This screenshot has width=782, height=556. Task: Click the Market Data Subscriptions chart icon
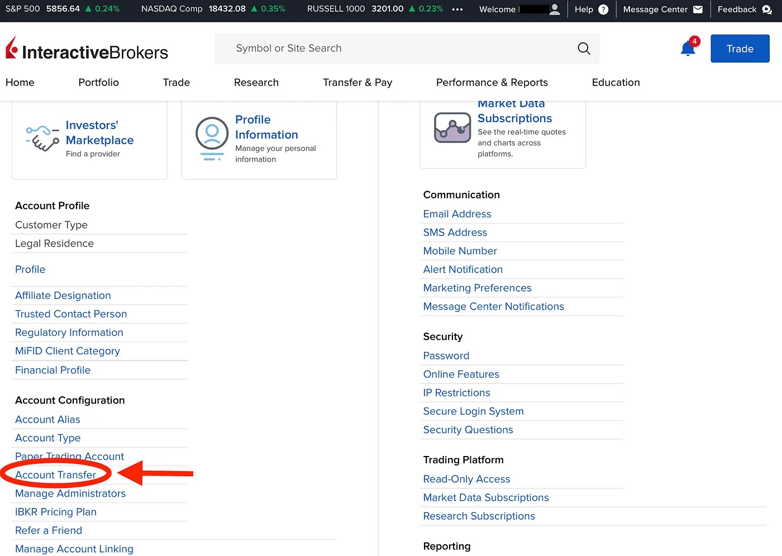point(452,128)
